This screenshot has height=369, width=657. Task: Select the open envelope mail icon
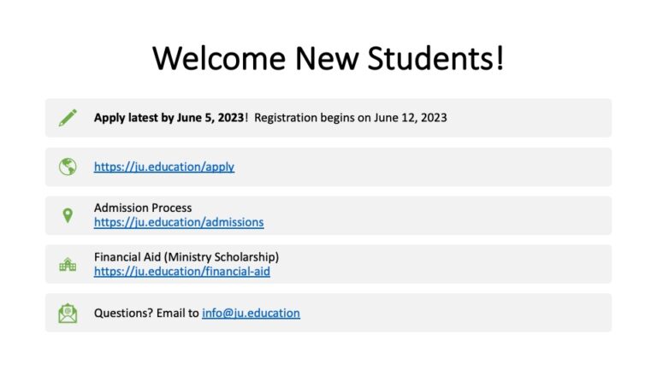(x=68, y=313)
